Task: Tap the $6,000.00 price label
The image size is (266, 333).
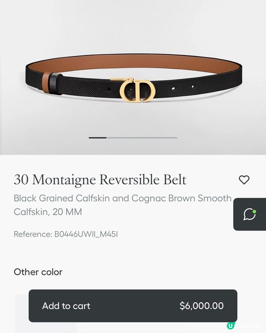Action: coord(202,306)
